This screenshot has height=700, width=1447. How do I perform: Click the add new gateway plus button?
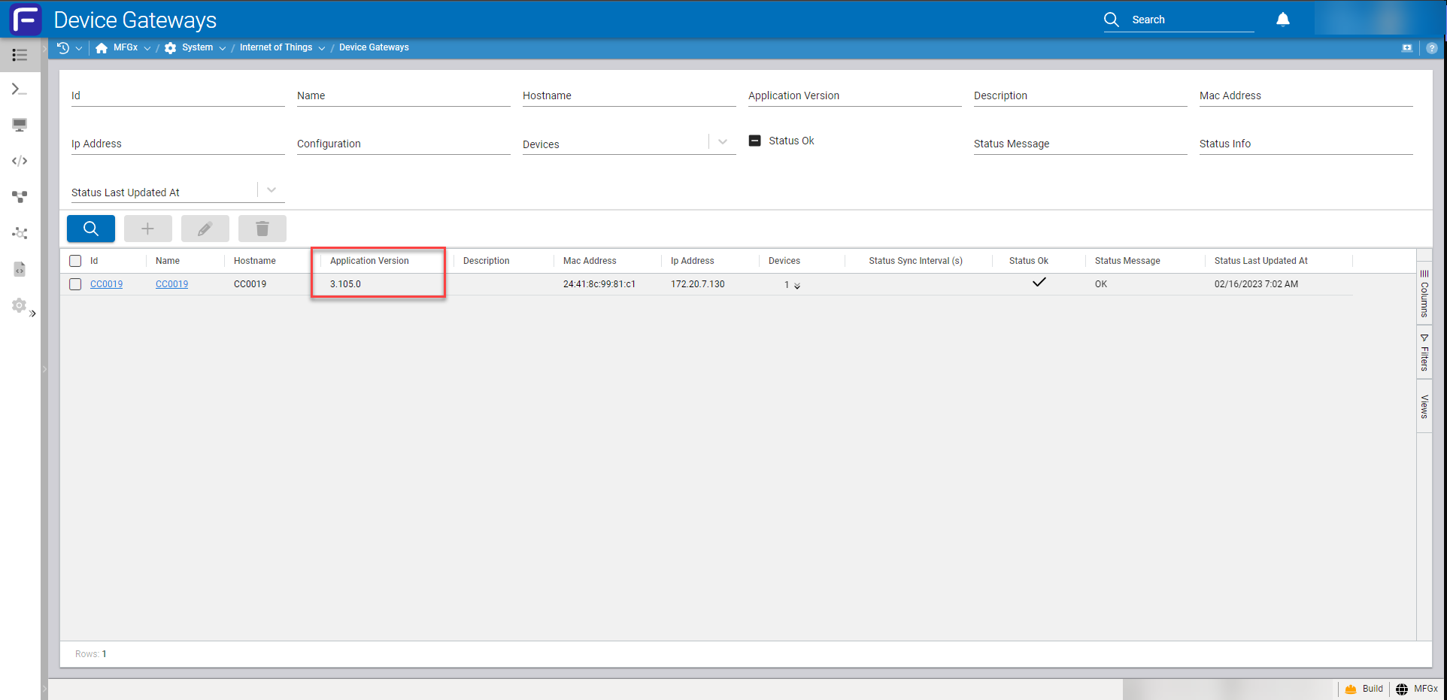(147, 229)
